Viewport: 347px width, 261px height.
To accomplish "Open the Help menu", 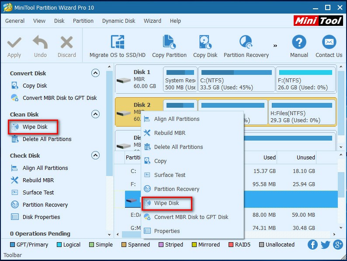I will click(175, 21).
